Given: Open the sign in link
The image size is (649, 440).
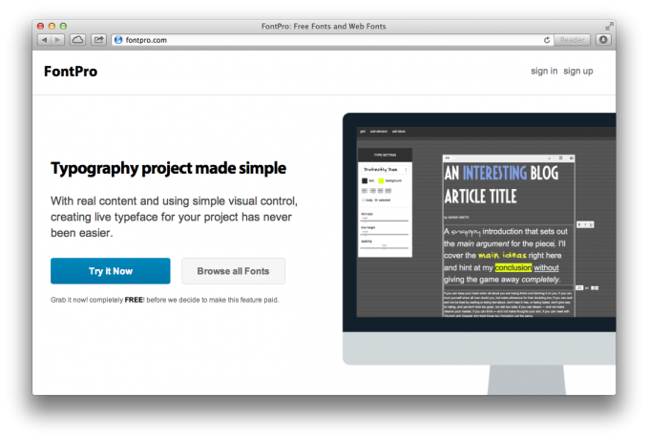Looking at the screenshot, I should coord(544,71).
